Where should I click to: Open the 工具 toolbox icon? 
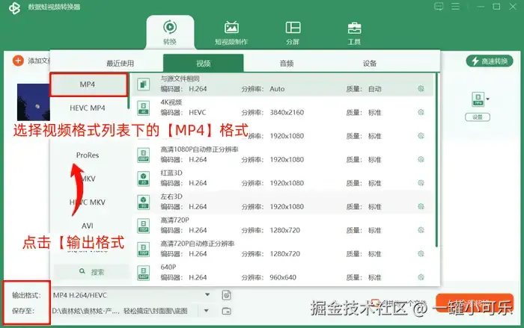(x=354, y=33)
